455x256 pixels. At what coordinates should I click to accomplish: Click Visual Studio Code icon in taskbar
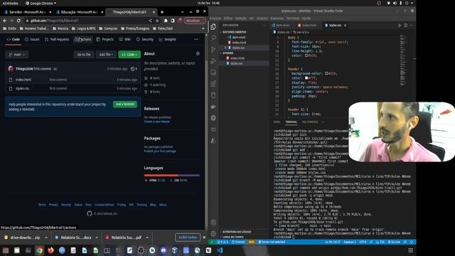pos(220,250)
